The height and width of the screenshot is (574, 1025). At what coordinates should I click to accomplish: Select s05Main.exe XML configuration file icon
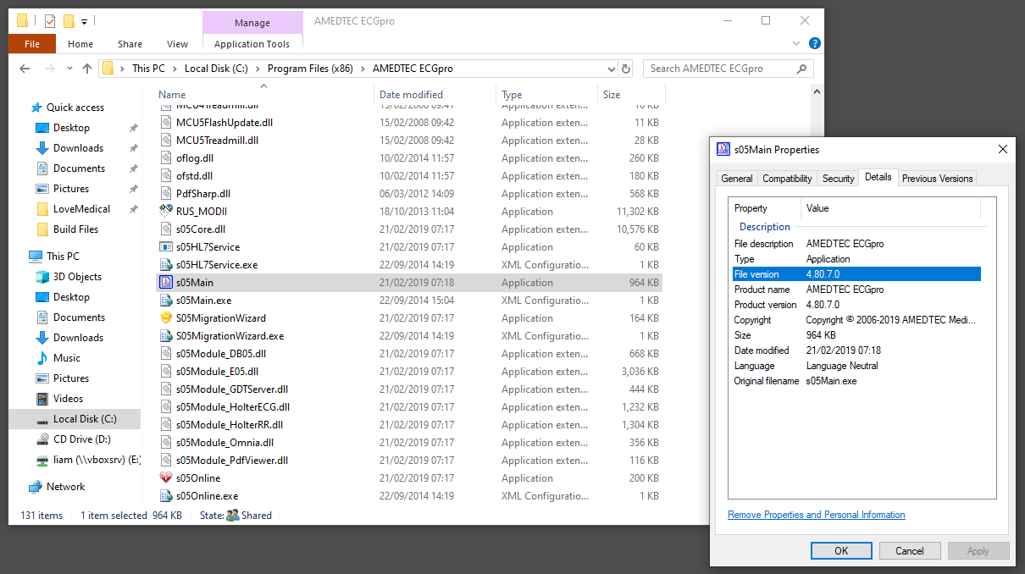(166, 301)
